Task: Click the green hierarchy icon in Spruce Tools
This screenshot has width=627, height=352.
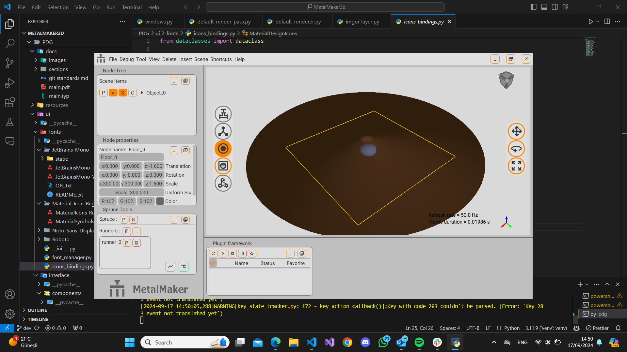Action: click(x=184, y=267)
